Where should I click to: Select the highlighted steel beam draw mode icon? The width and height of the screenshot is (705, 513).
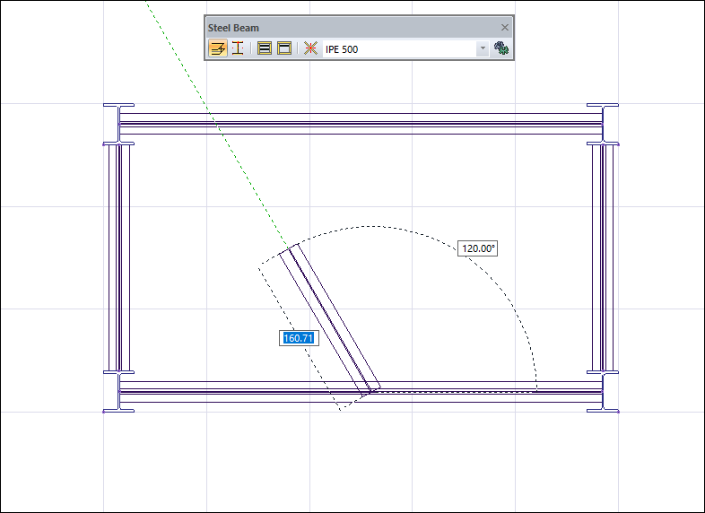tap(217, 48)
